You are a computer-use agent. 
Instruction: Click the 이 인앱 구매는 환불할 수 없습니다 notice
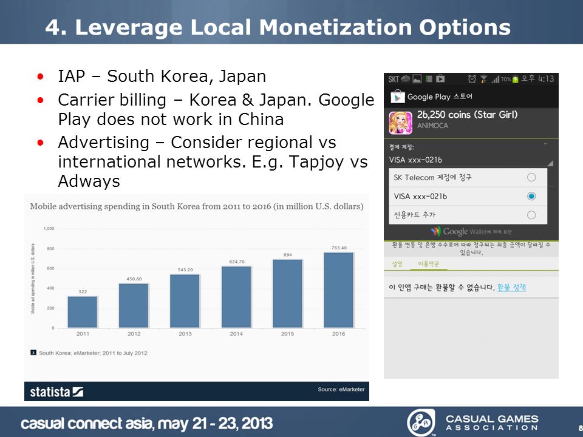pyautogui.click(x=442, y=287)
